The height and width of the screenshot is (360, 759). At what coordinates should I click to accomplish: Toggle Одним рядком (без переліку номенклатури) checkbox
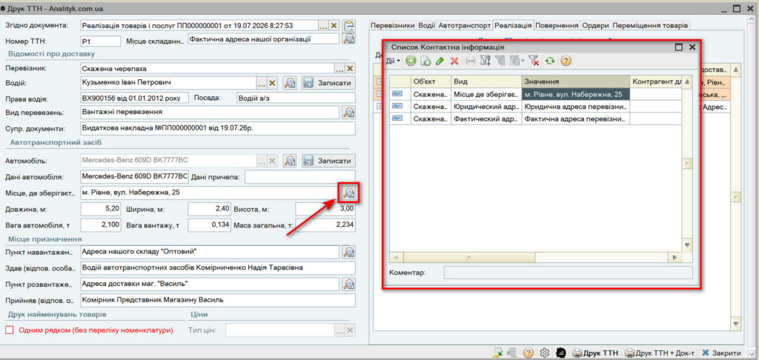tap(10, 330)
